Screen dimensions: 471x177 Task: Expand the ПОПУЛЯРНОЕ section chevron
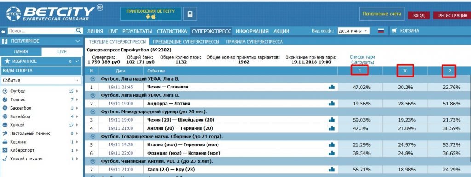pyautogui.click(x=78, y=41)
